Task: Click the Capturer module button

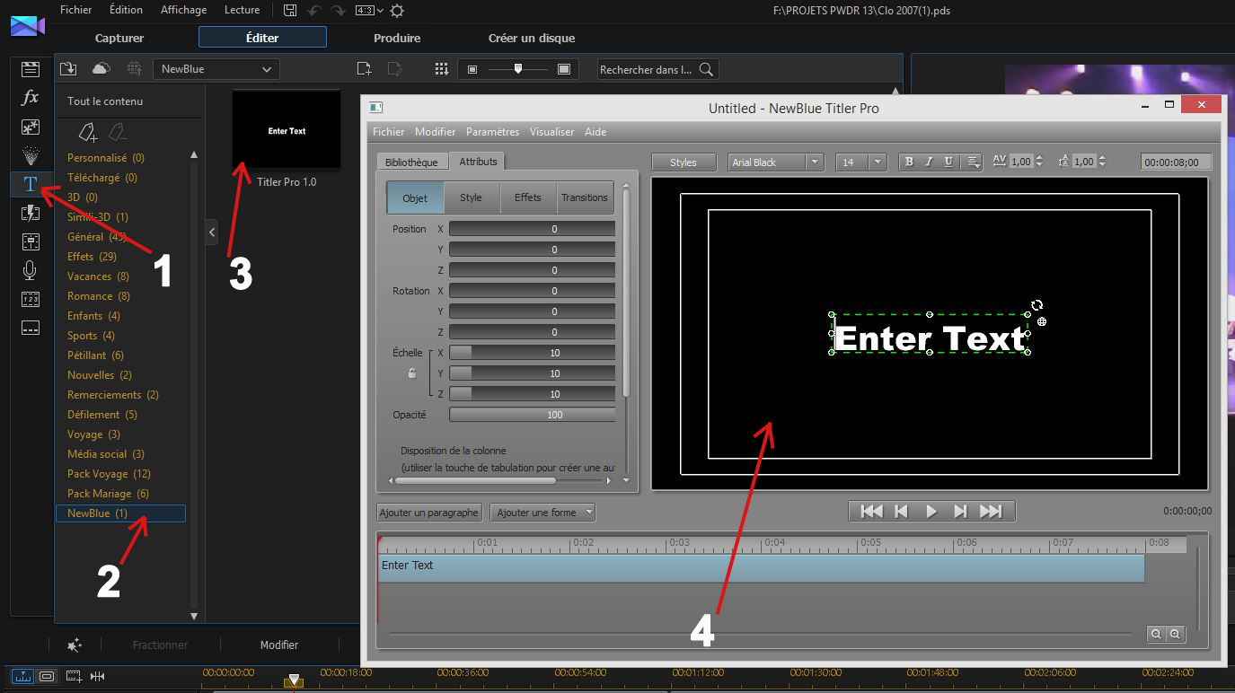Action: pos(119,38)
